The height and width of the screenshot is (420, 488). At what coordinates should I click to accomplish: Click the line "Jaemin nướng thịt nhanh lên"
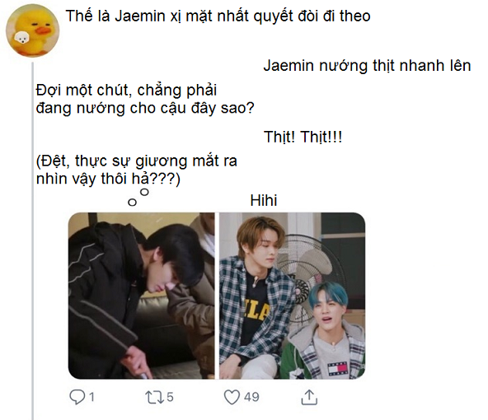367,66
